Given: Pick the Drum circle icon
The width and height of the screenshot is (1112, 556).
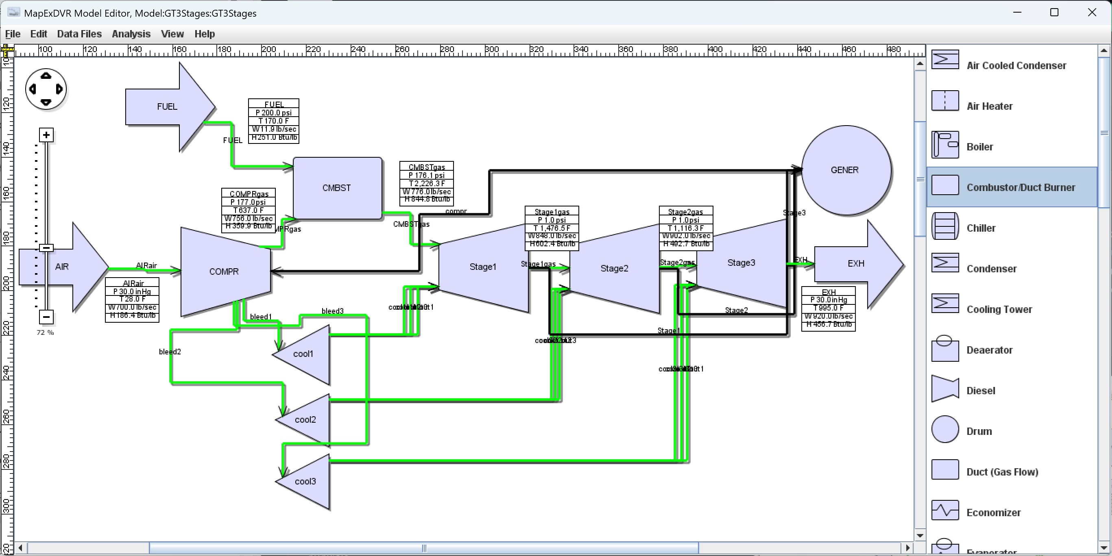Looking at the screenshot, I should tap(945, 429).
